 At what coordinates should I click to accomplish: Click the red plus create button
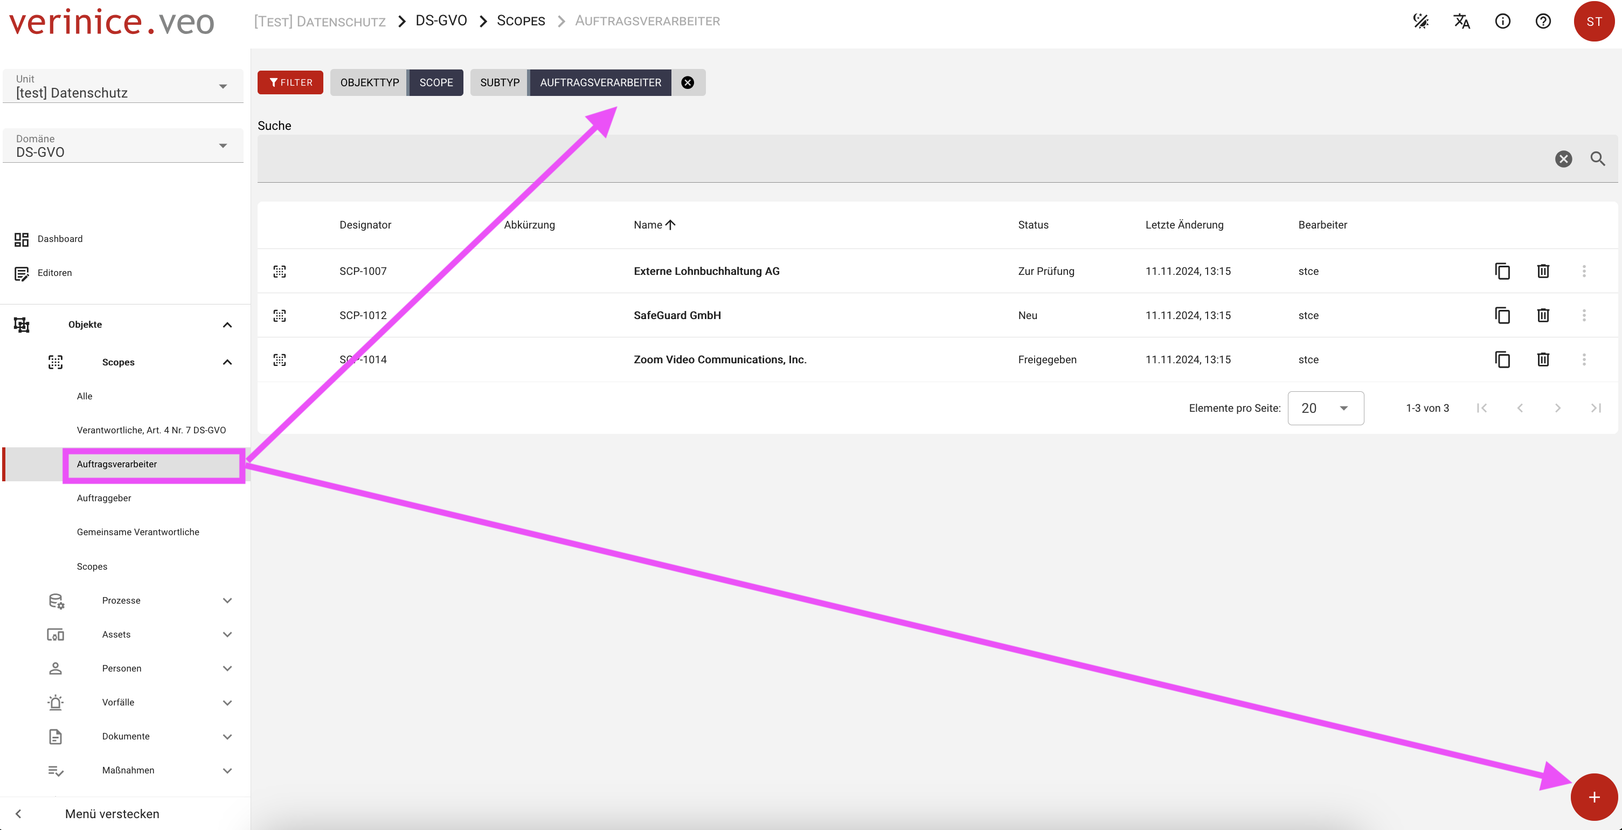[1593, 797]
